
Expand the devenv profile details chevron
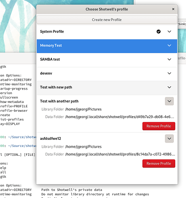click(169, 73)
